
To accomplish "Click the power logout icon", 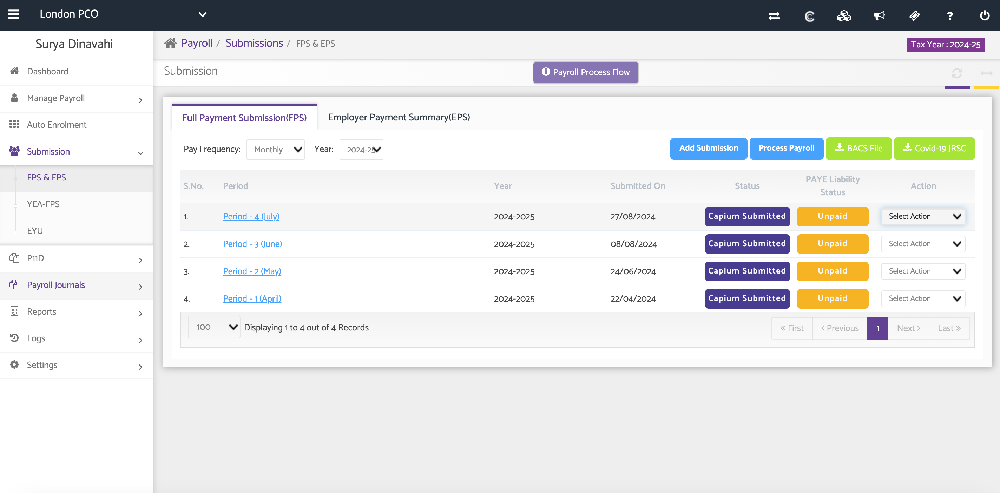I will [985, 15].
